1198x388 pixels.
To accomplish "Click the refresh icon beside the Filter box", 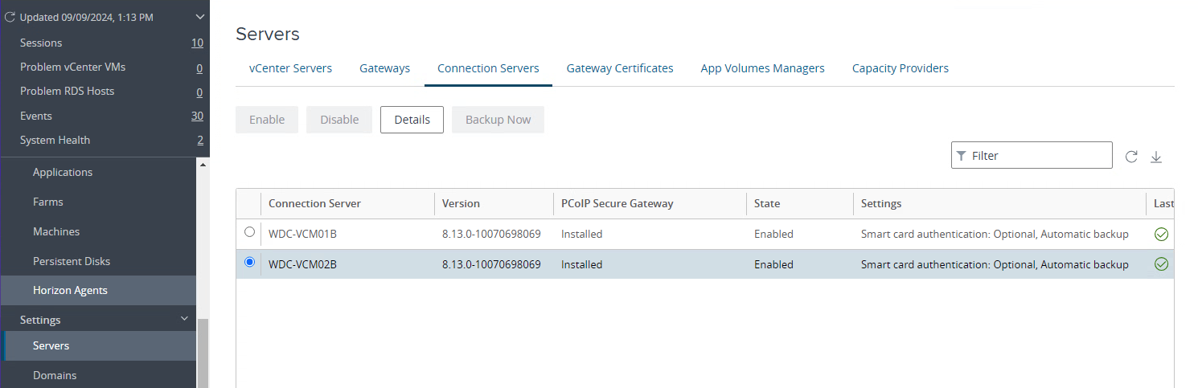I will click(x=1131, y=157).
